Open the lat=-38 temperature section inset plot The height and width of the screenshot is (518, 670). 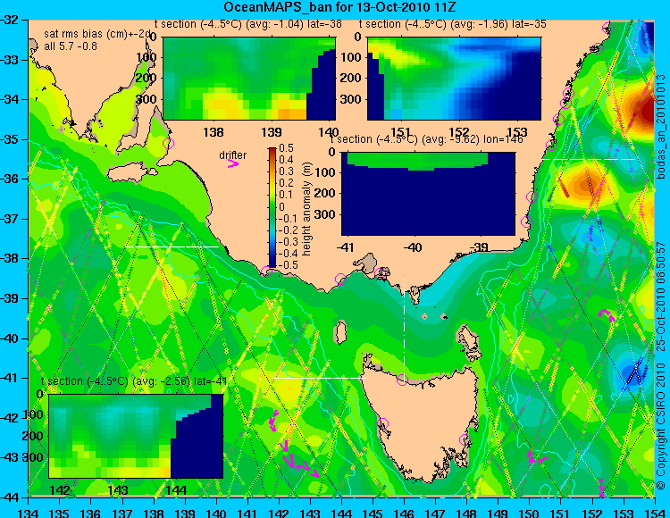[x=249, y=79]
